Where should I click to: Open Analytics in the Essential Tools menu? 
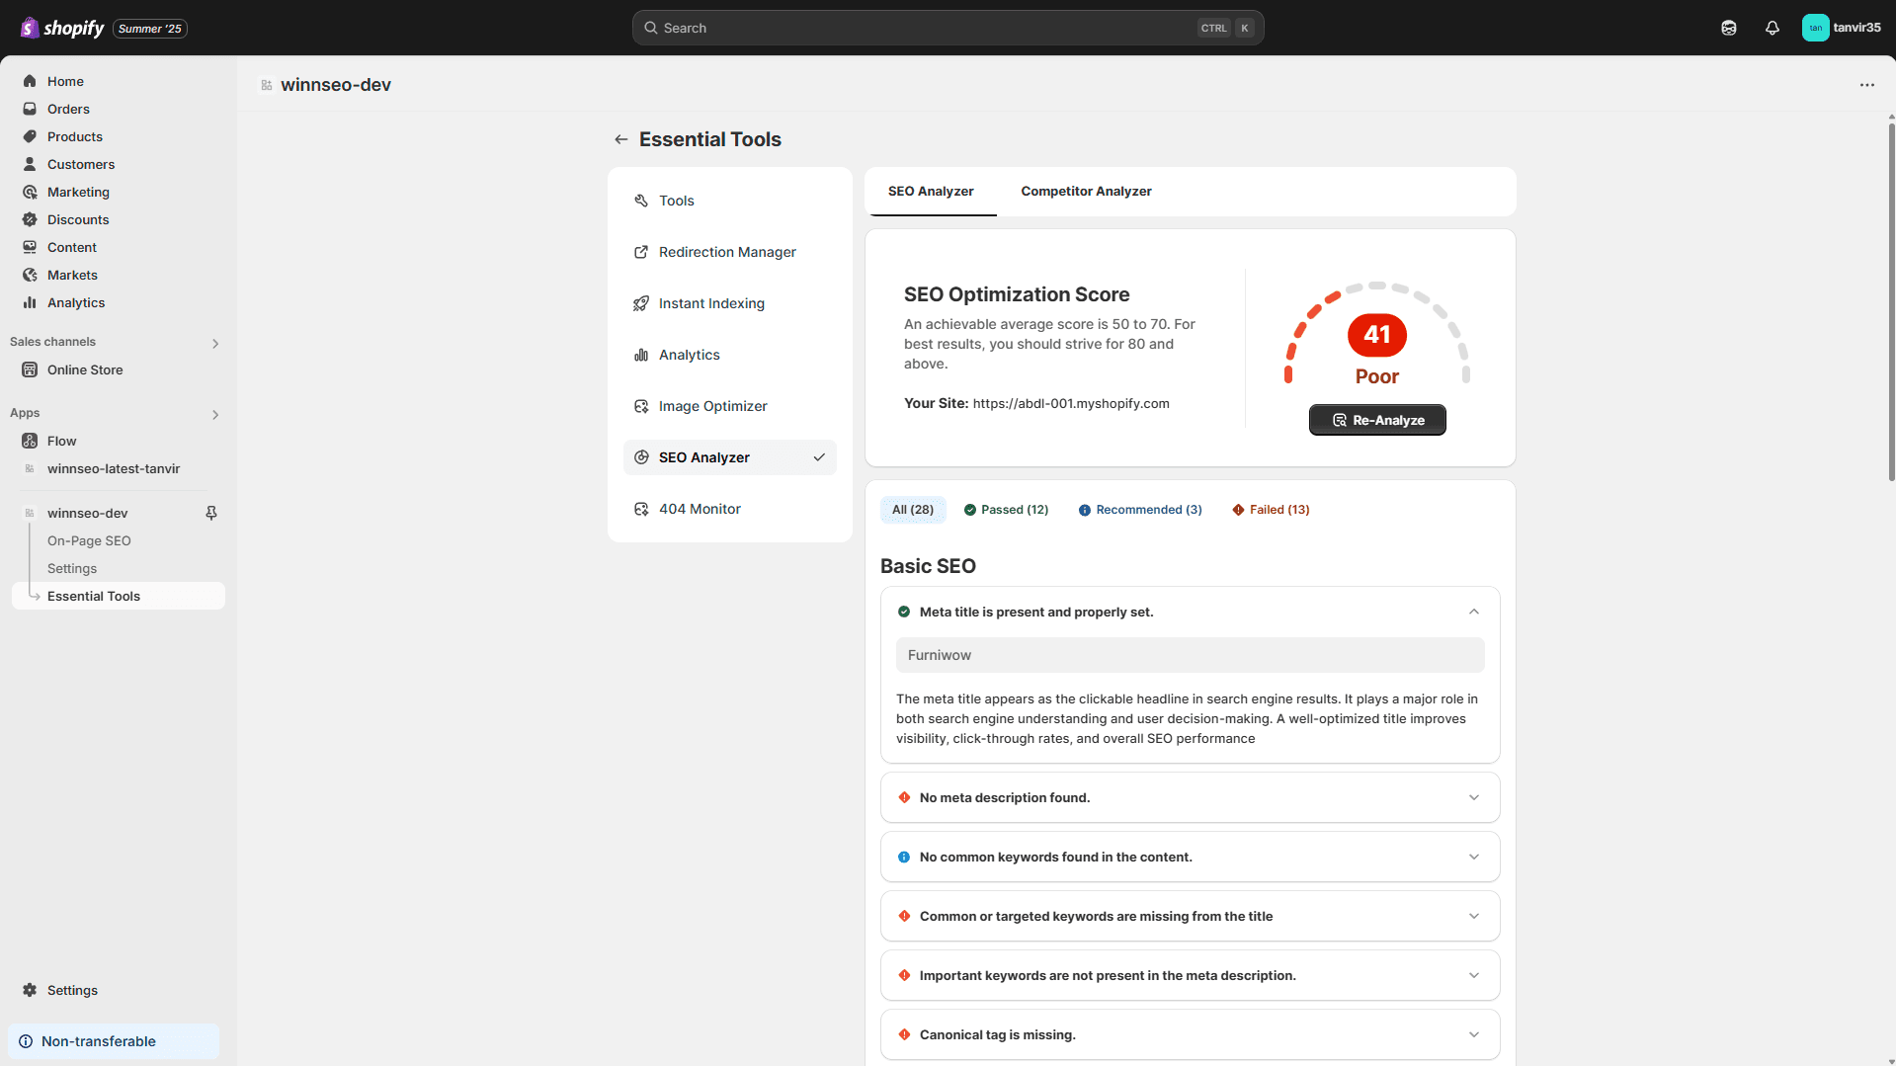click(689, 355)
